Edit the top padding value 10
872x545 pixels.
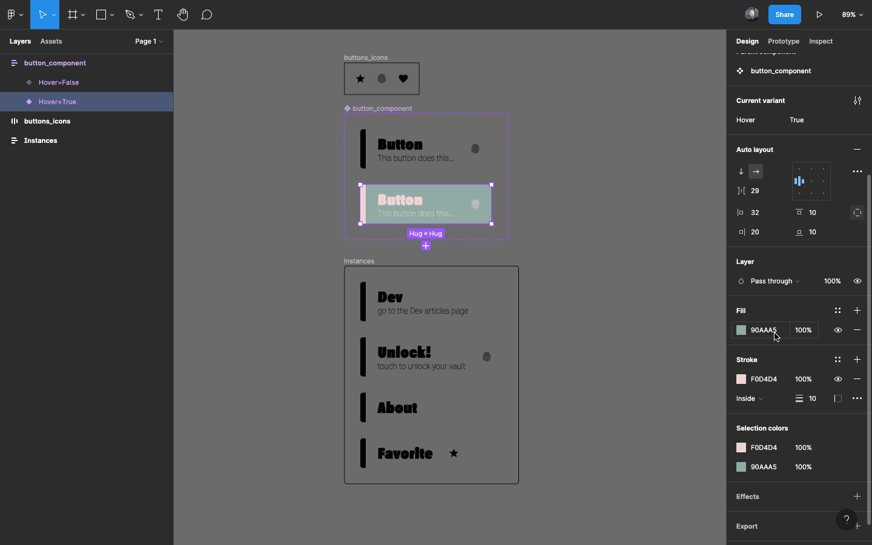pos(813,213)
